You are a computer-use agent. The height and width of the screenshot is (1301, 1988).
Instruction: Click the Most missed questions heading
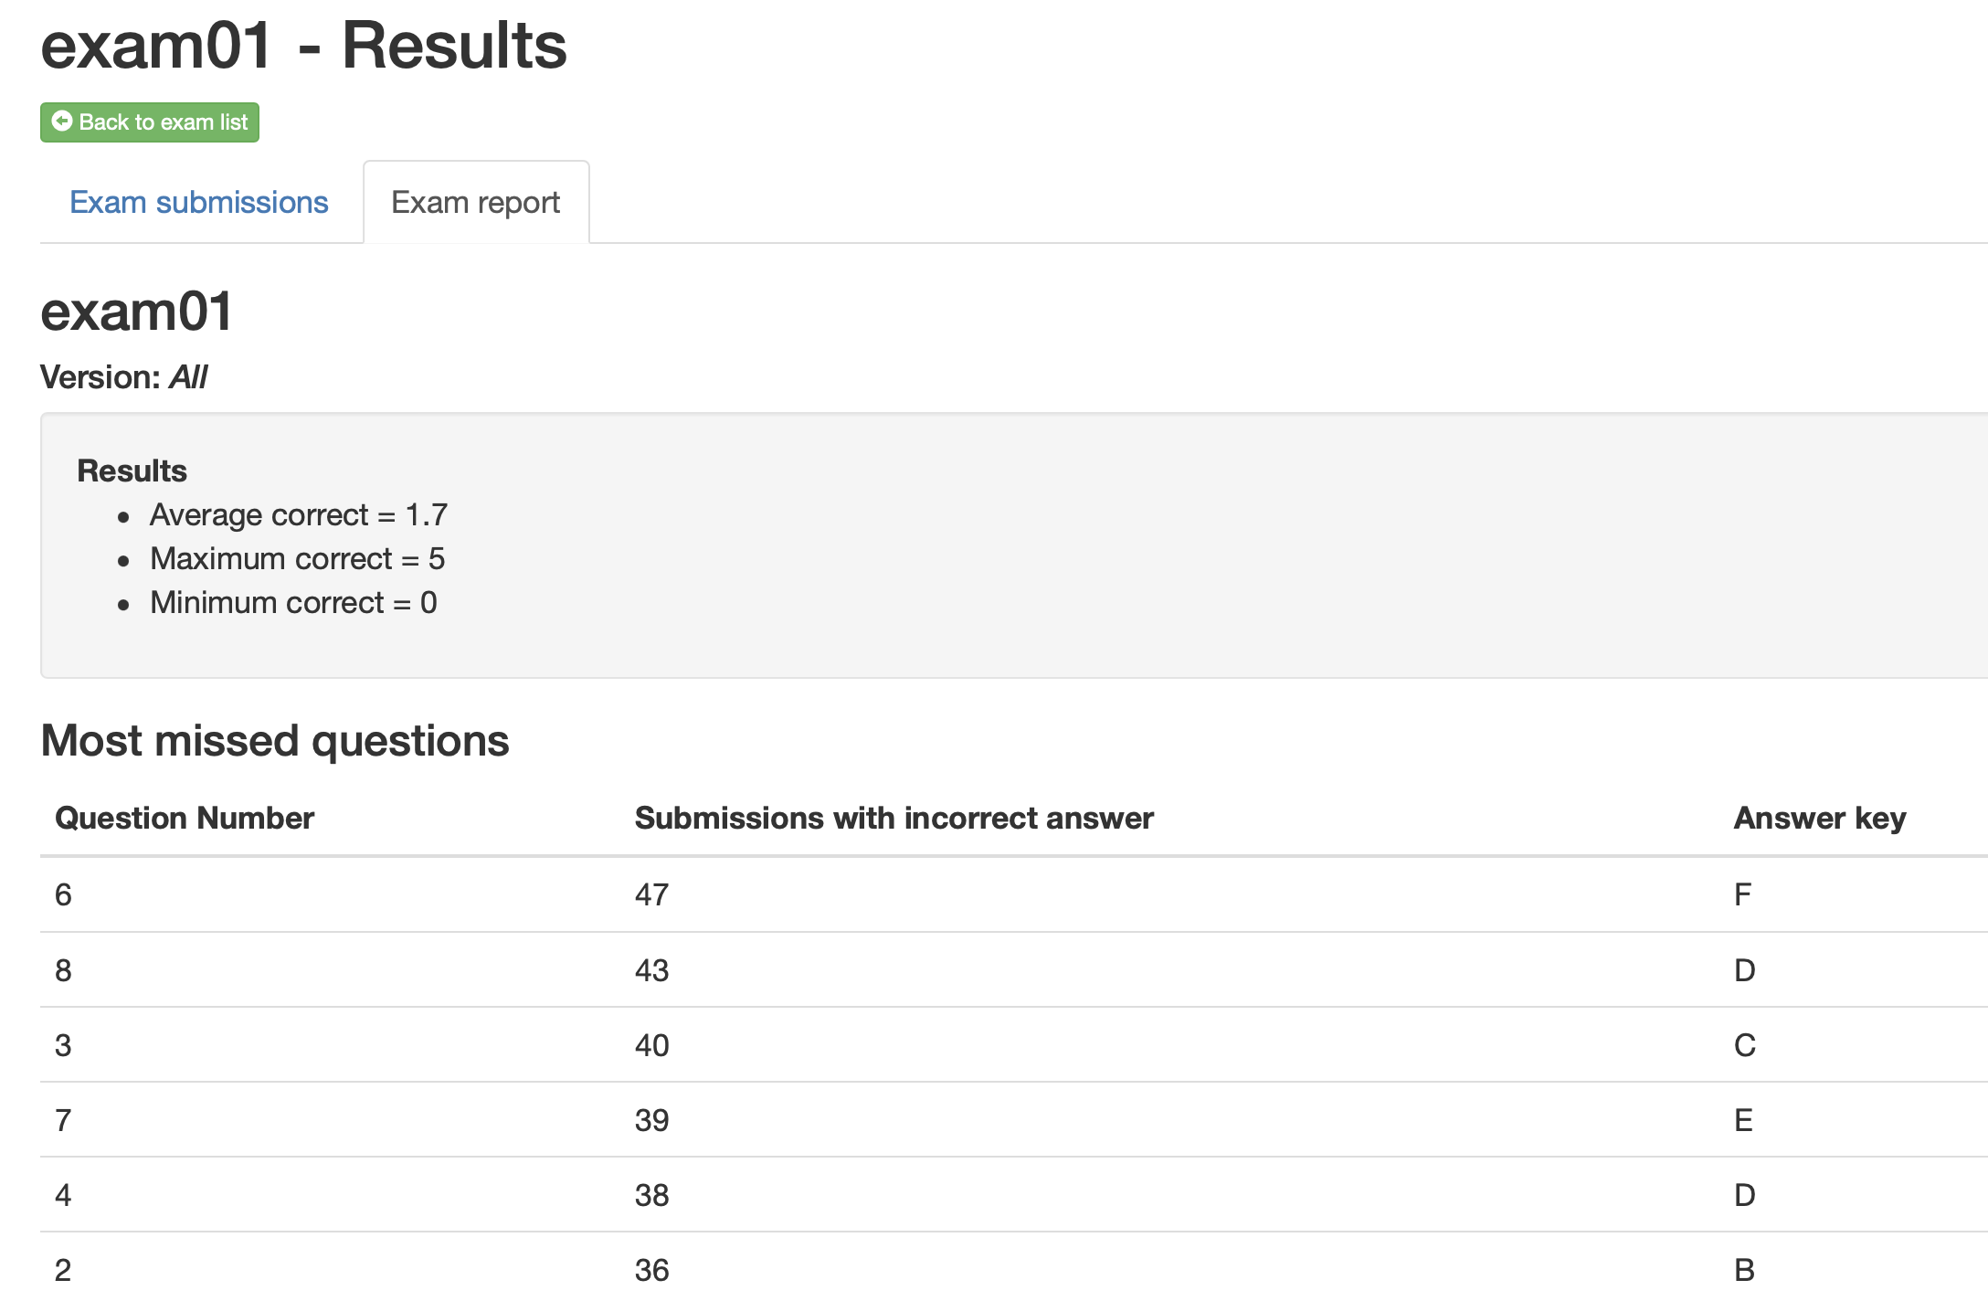point(275,741)
